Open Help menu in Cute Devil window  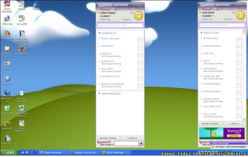pos(235,8)
